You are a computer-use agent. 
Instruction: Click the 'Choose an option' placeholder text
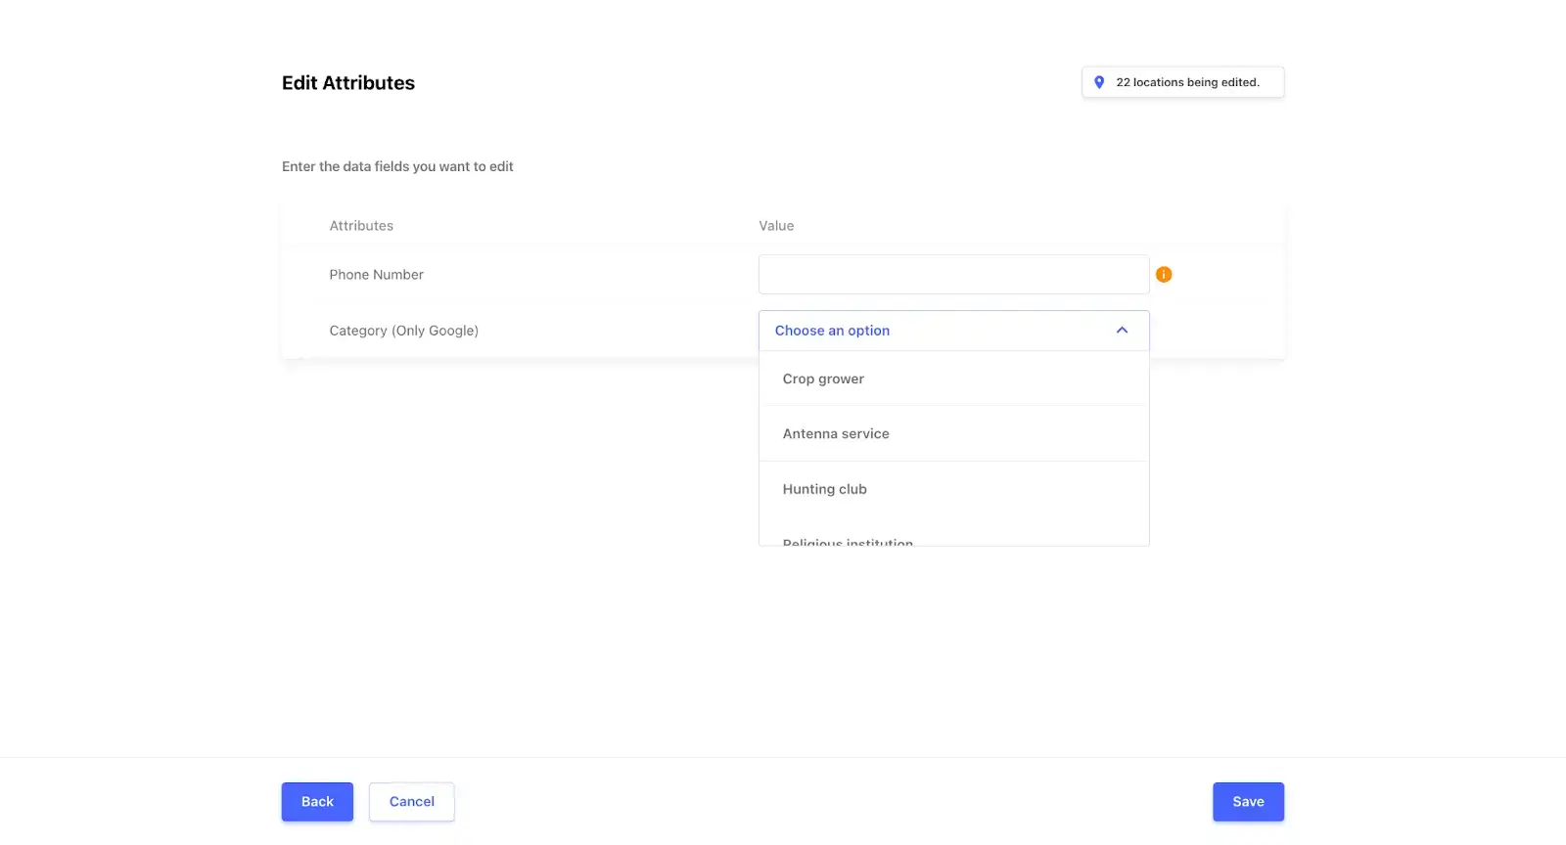point(832,331)
